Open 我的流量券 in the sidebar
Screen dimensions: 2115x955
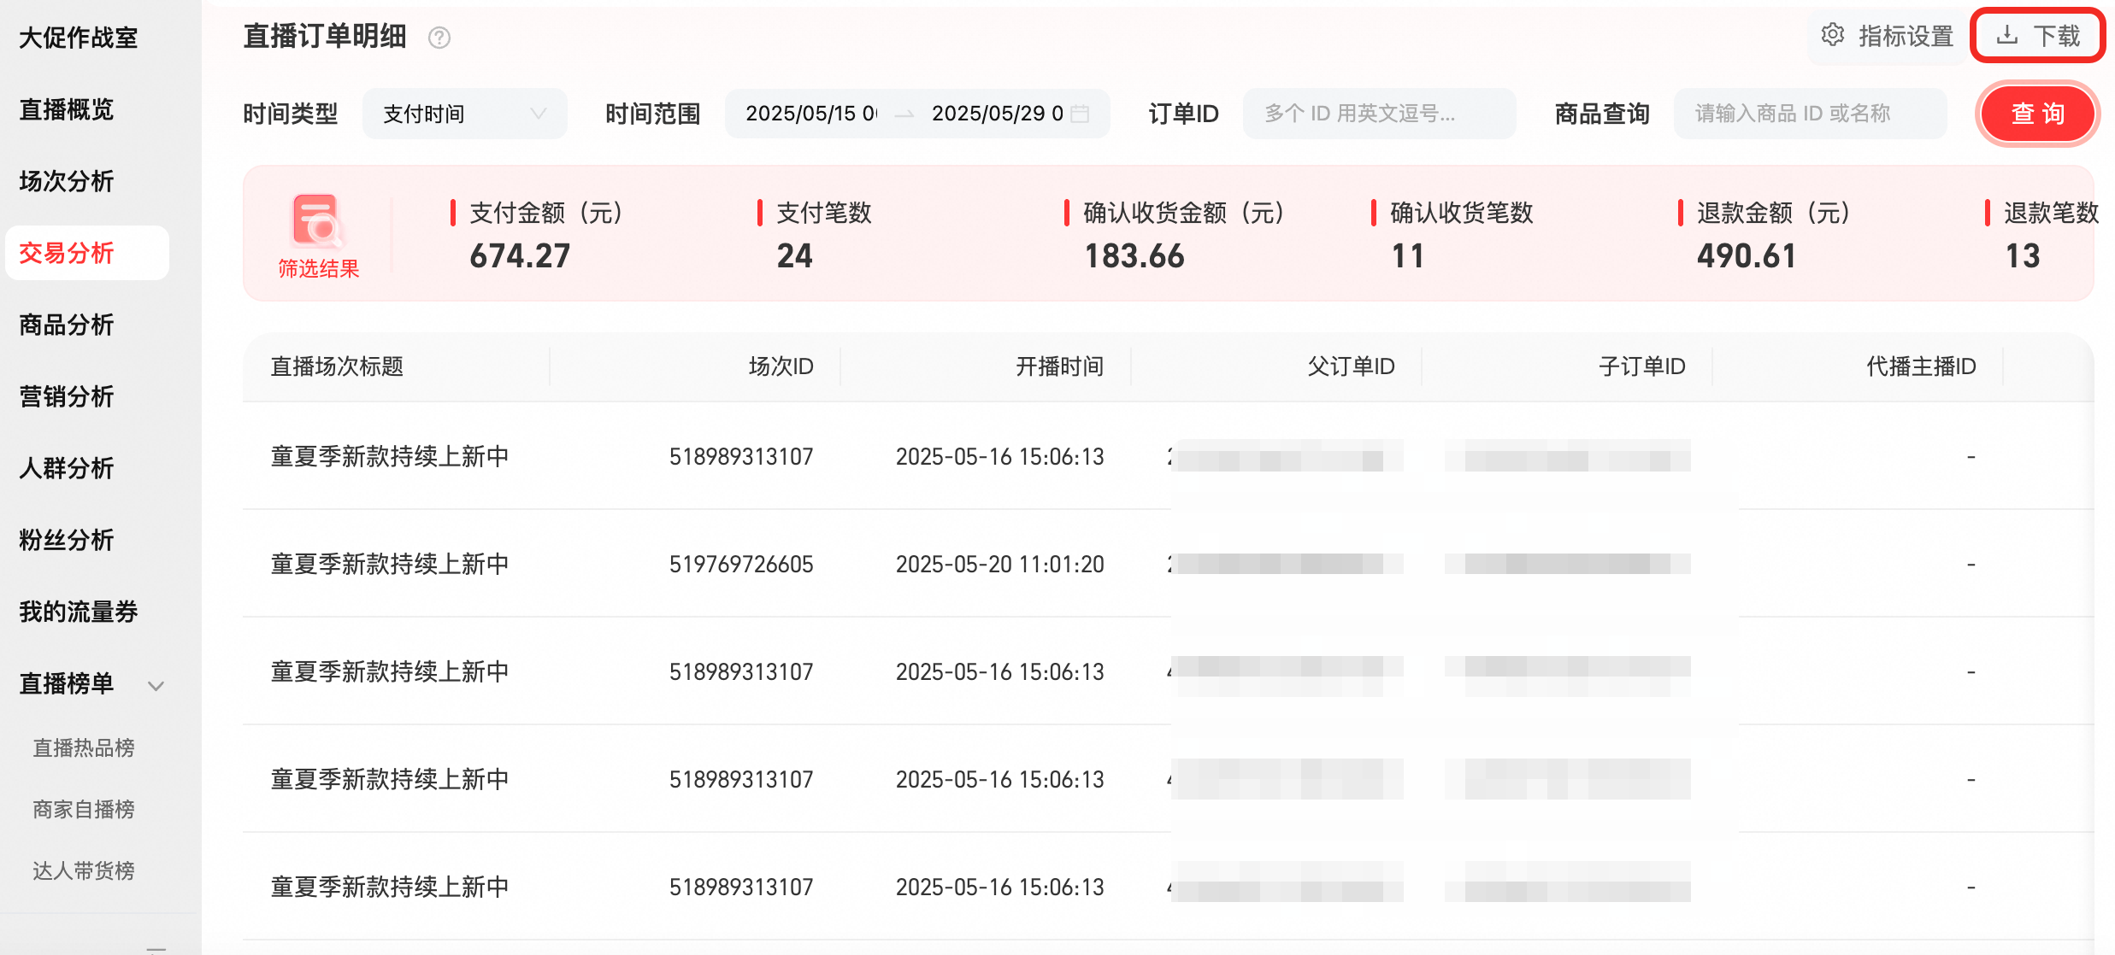79,612
